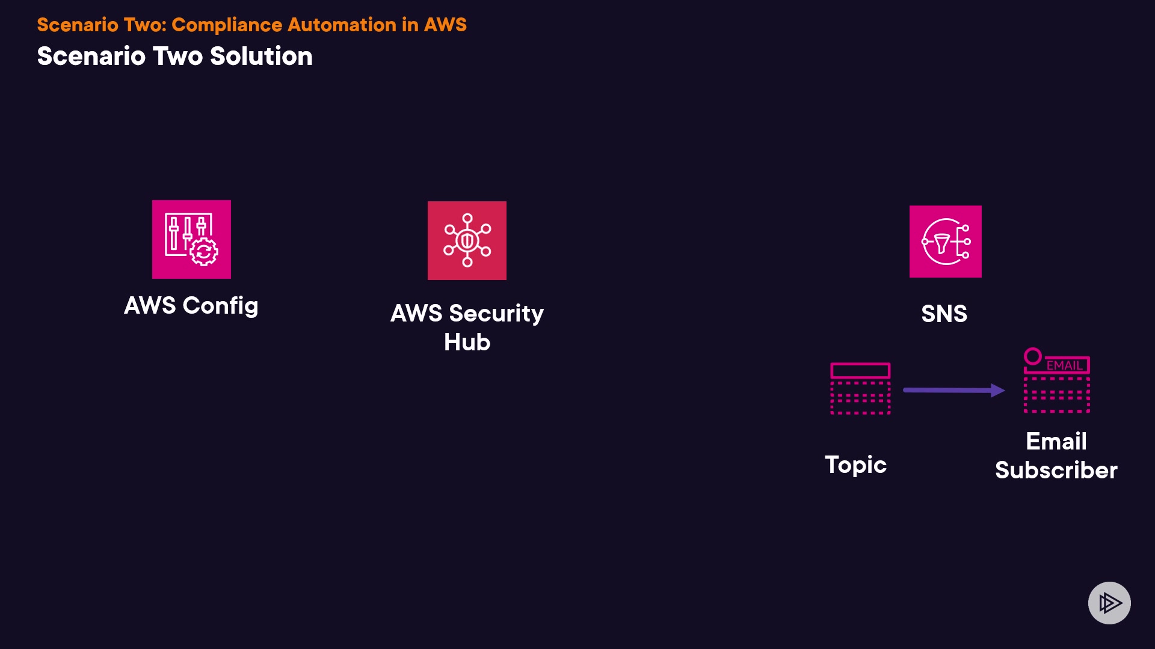Click the AWS Config service icon
Screen dimensions: 1155x649
pos(191,239)
